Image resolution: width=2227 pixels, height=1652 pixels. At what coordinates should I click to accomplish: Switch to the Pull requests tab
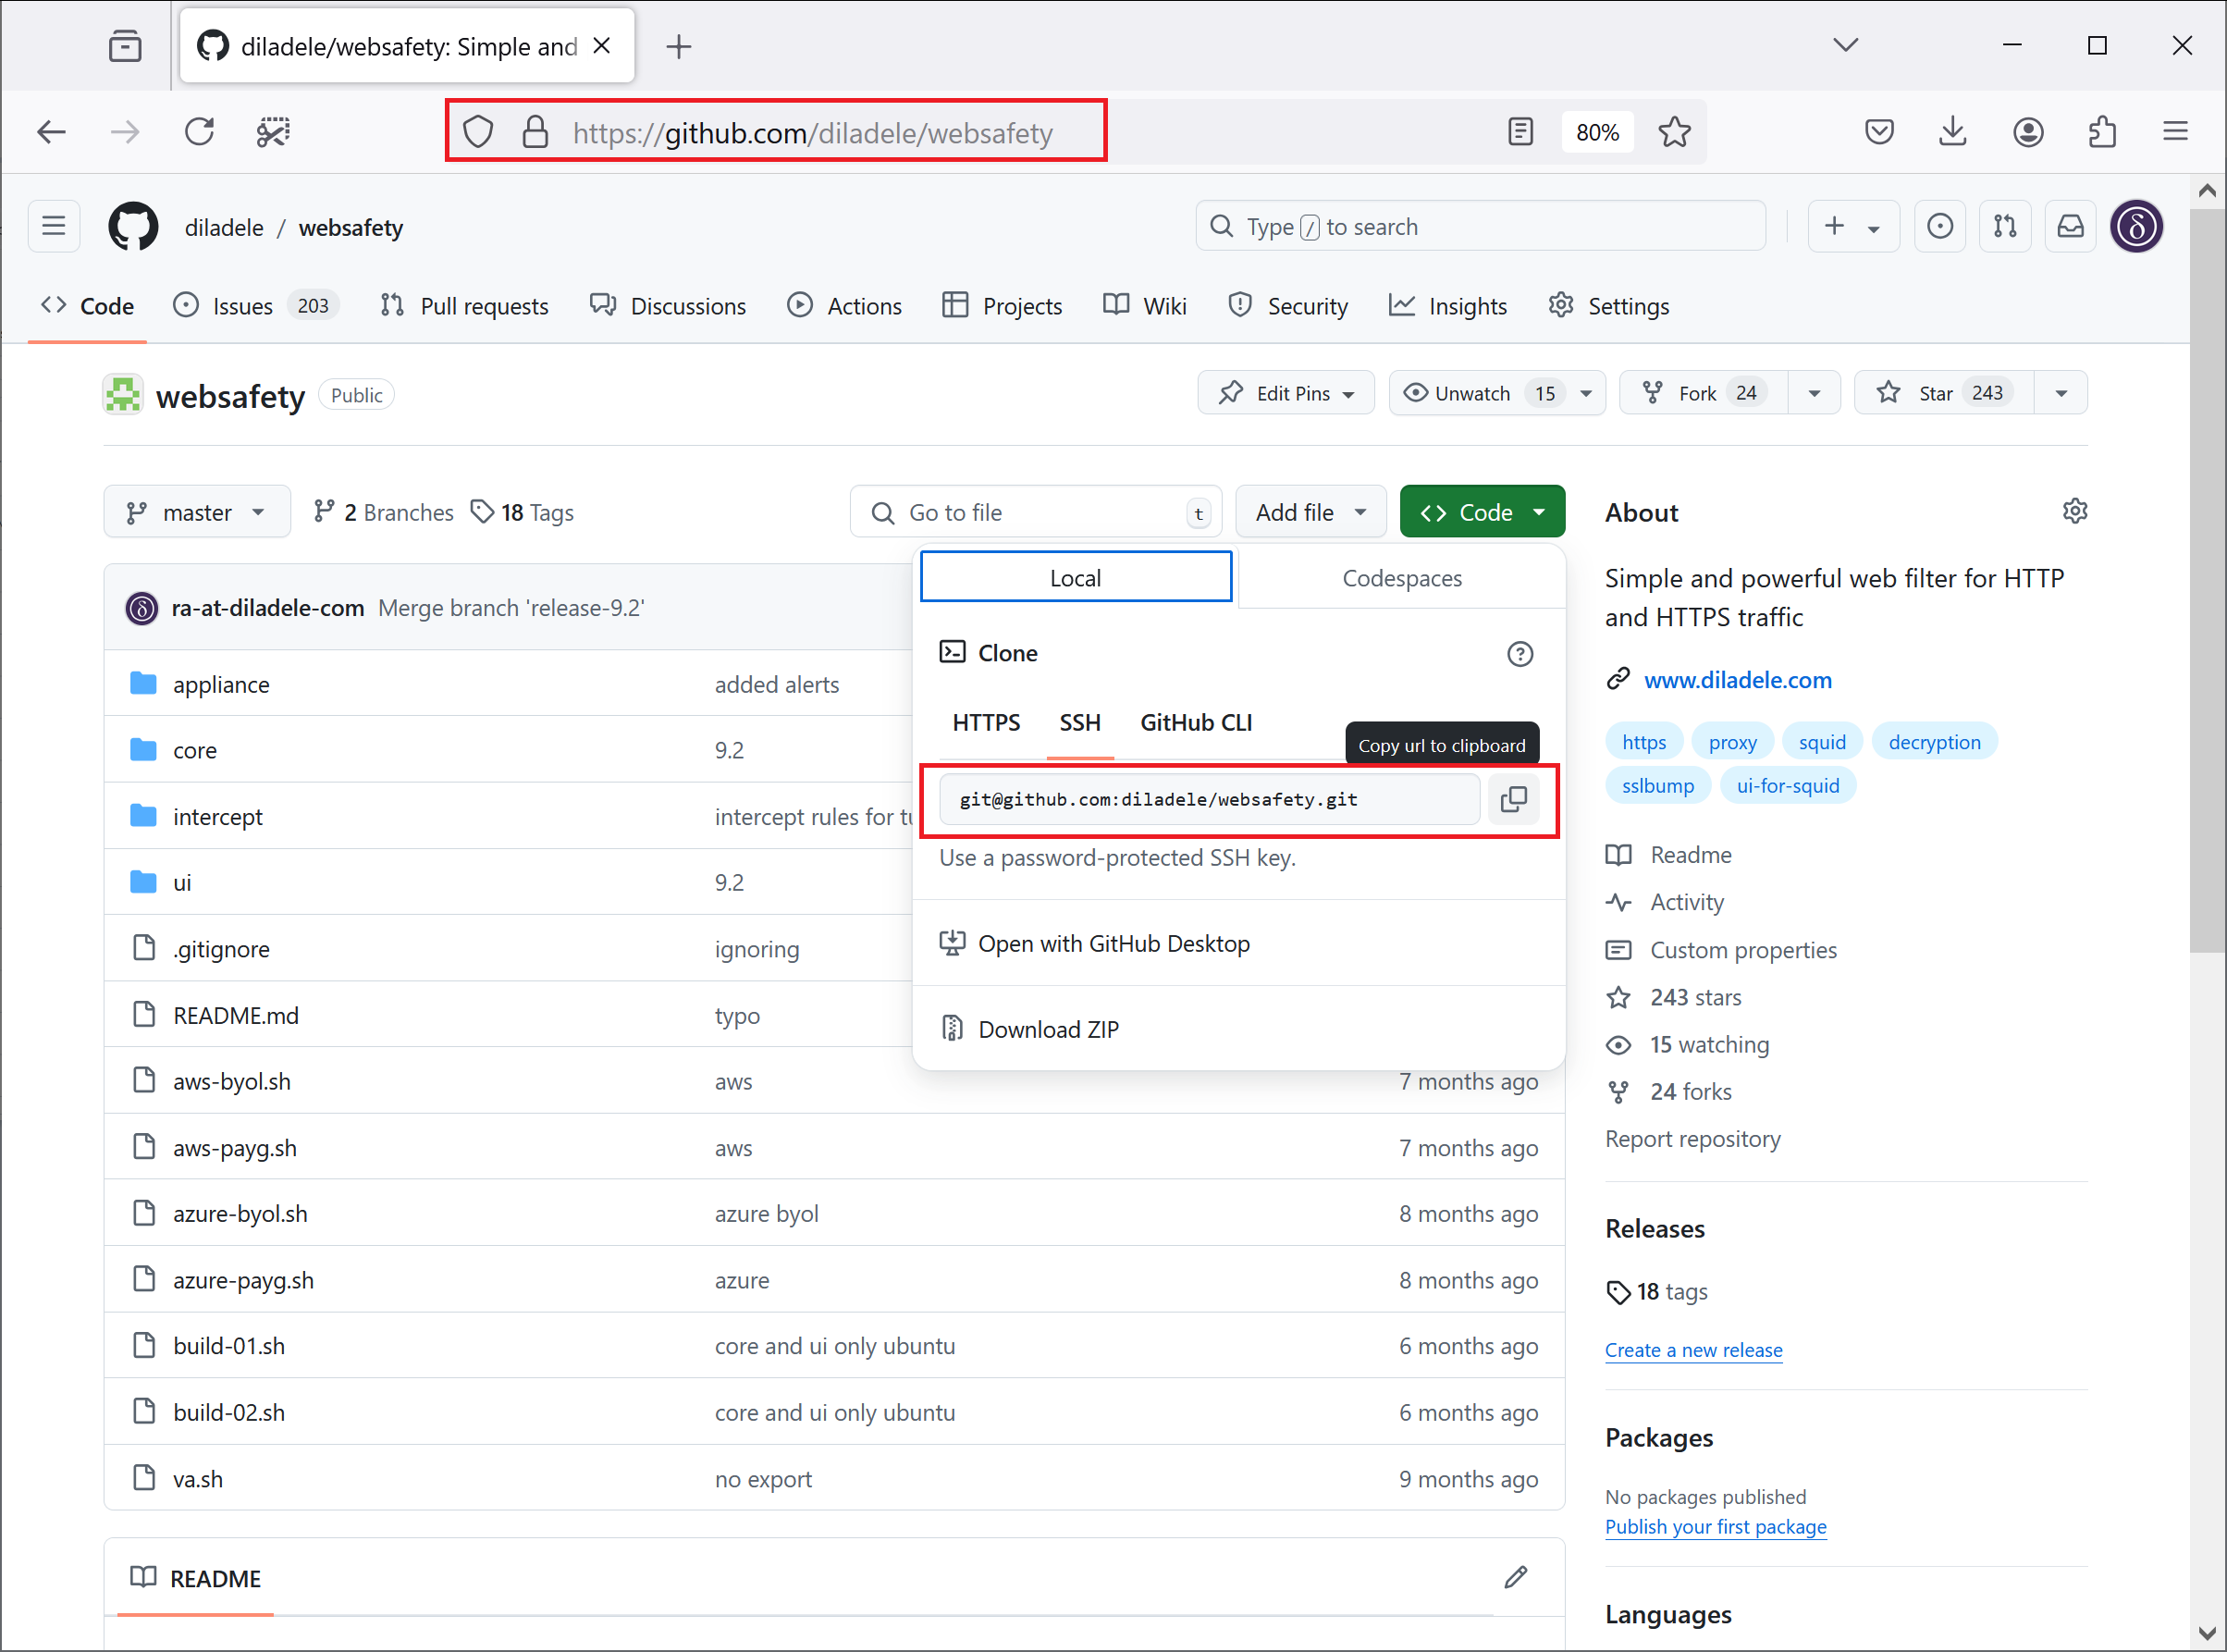click(465, 306)
